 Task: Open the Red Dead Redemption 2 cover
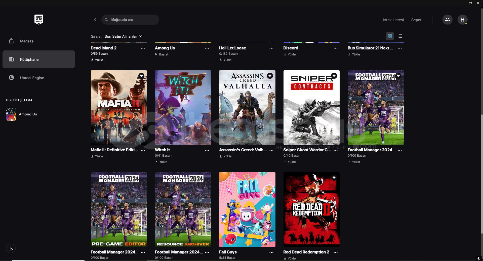tap(311, 210)
